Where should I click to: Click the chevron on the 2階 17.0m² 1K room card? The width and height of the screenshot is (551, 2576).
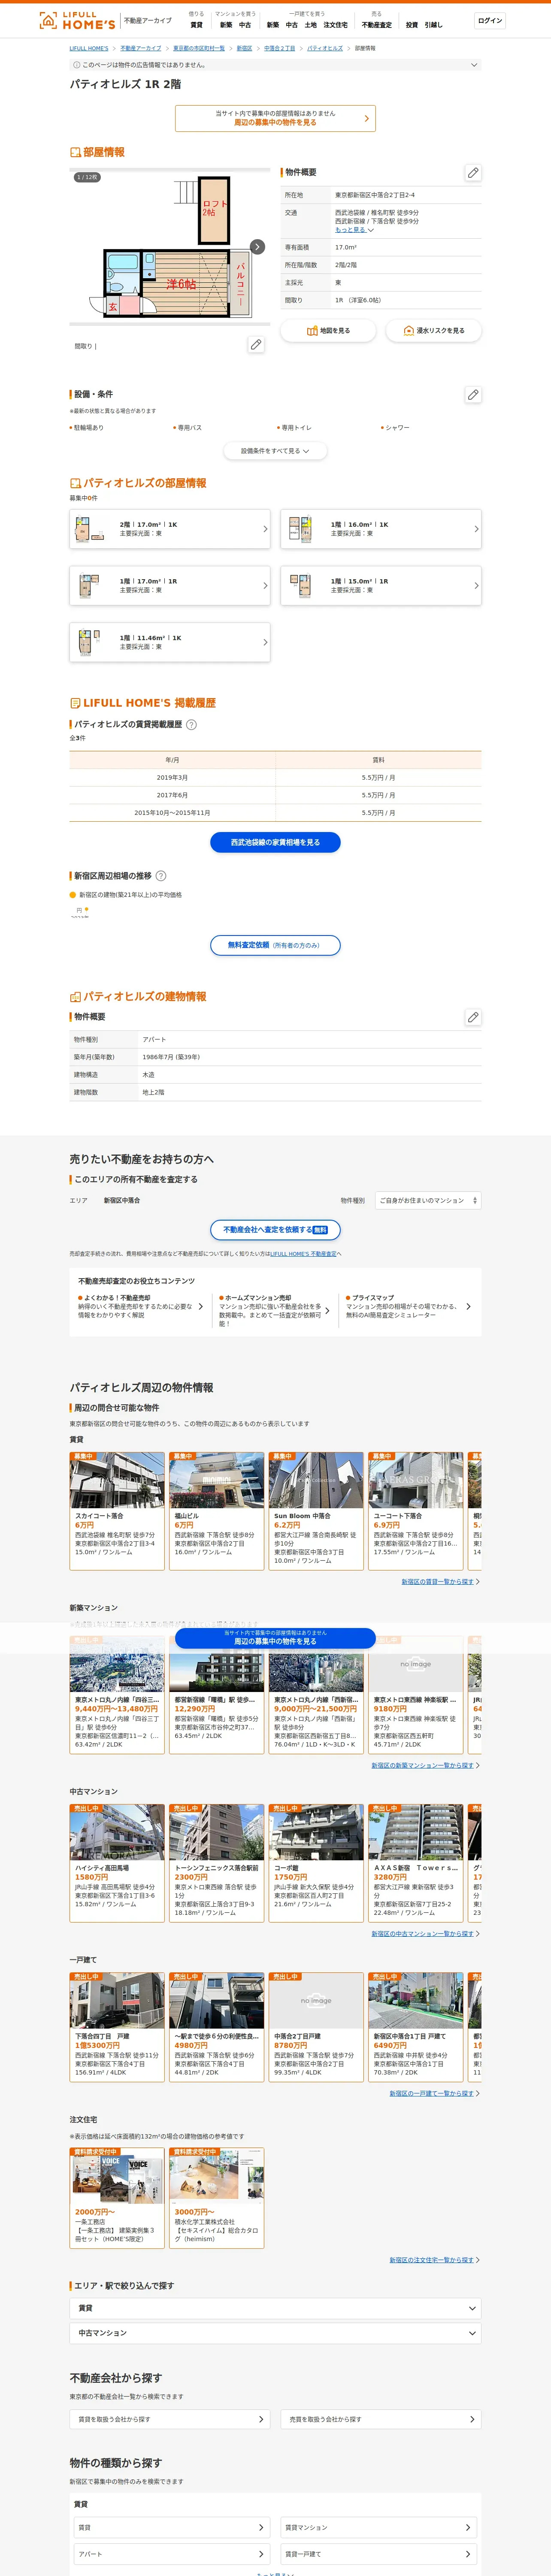265,529
